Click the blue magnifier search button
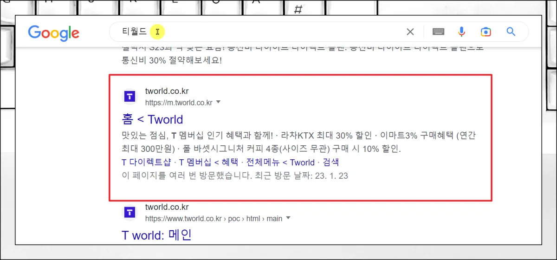The height and width of the screenshot is (260, 557). point(511,32)
